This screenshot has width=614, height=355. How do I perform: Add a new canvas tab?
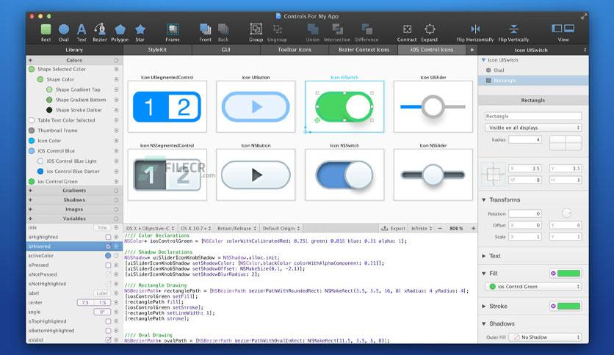[x=472, y=50]
